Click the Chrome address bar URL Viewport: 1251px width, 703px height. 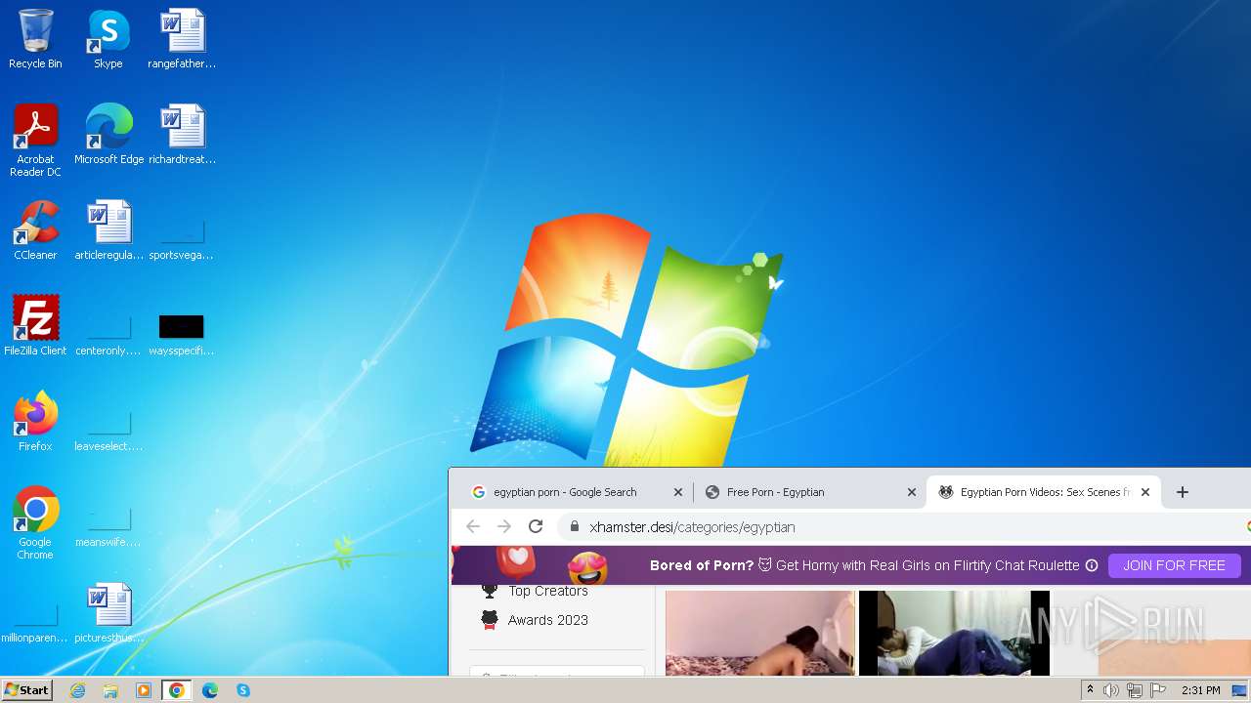pos(692,527)
